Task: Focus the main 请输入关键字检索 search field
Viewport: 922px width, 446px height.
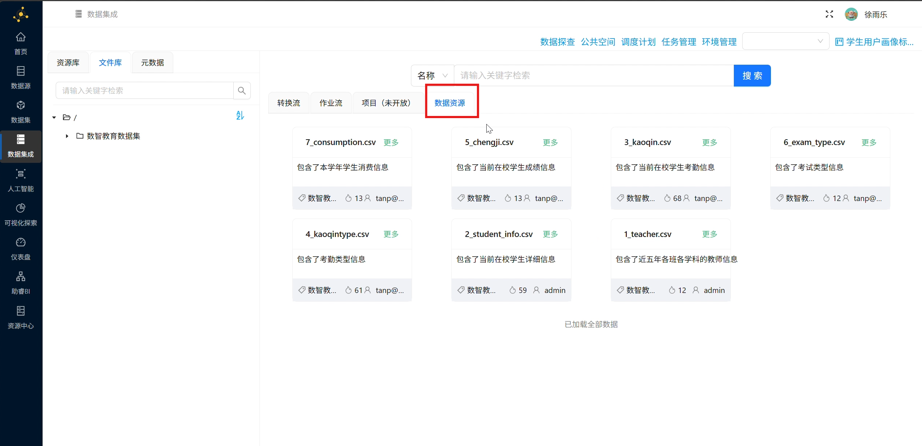Action: (x=594, y=76)
